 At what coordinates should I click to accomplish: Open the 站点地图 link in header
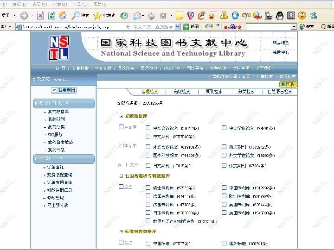[281, 43]
